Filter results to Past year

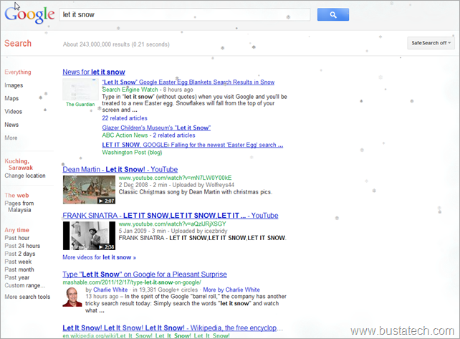point(16,277)
